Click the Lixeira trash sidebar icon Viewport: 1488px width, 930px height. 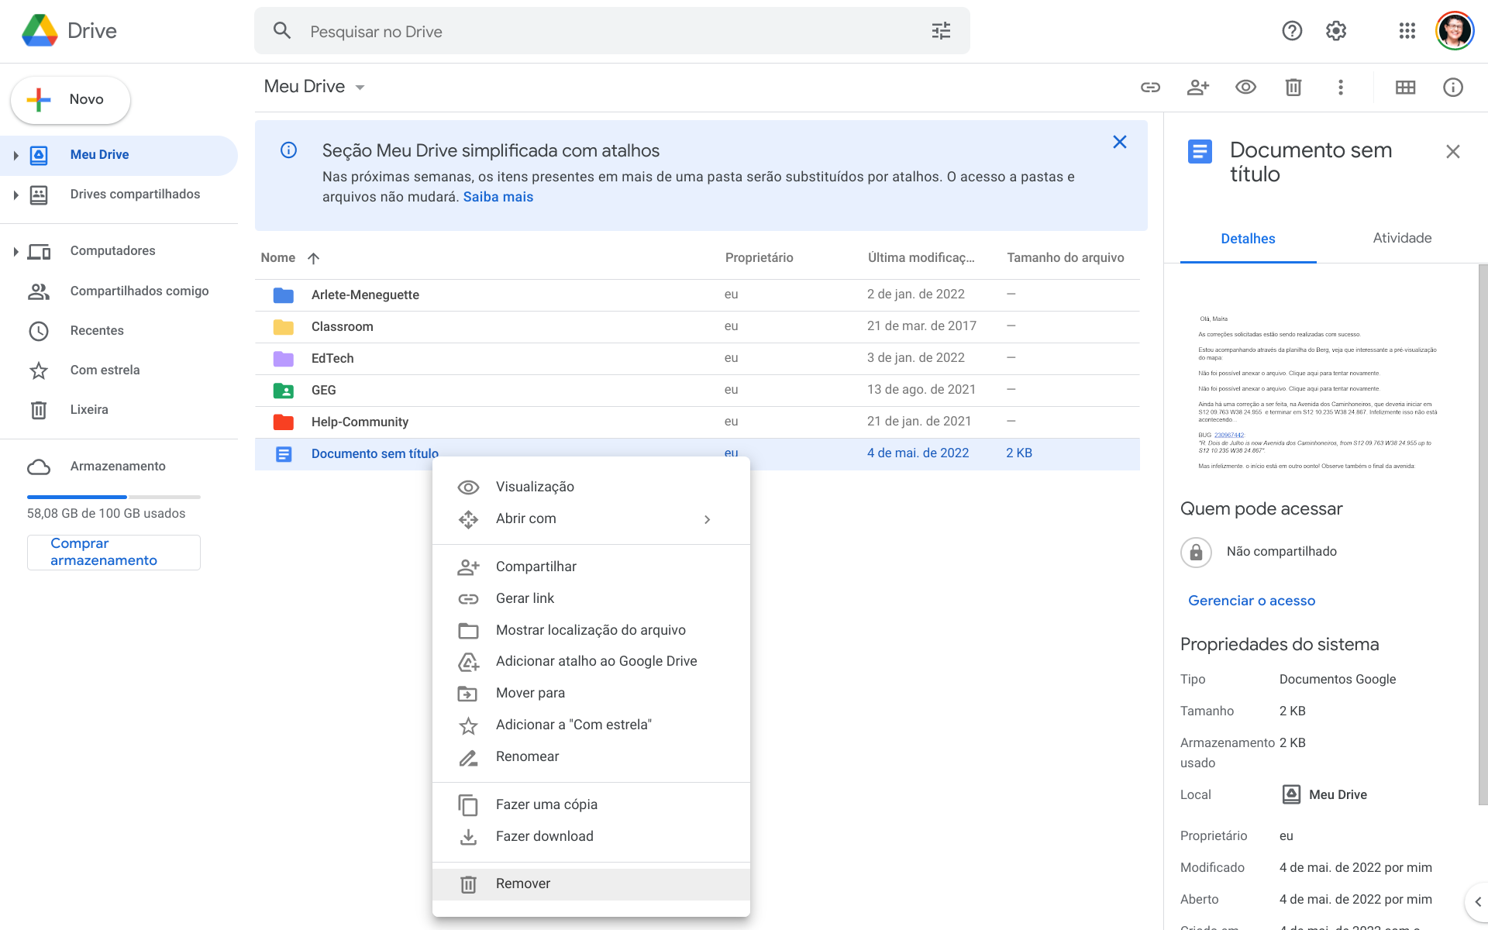point(39,410)
